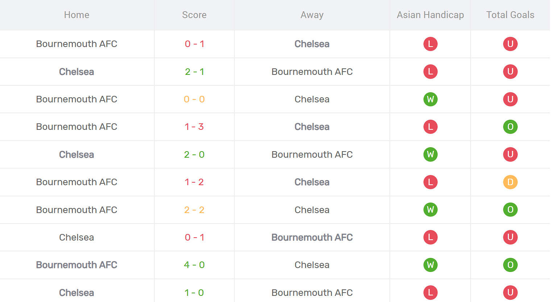Click the green W badge in the 2 - 2 row
The image size is (551, 302).
tap(430, 210)
